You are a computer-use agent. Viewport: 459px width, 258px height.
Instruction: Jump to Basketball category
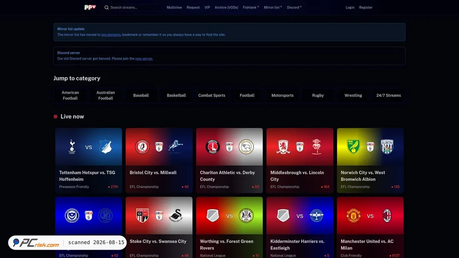coord(176,95)
